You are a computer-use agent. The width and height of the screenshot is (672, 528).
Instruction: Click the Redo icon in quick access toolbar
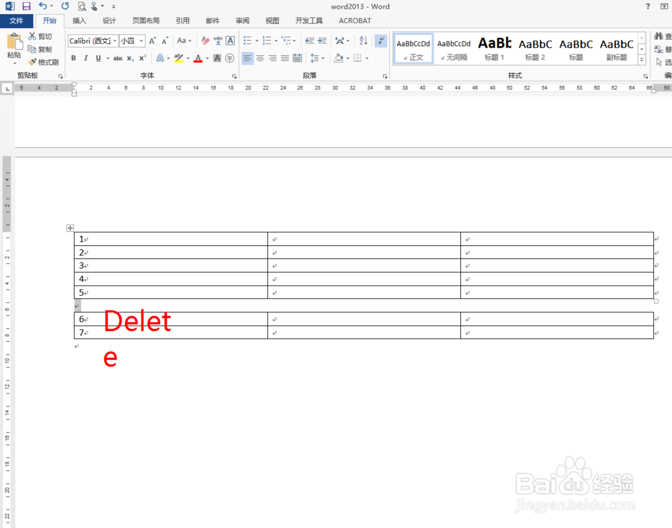[65, 6]
